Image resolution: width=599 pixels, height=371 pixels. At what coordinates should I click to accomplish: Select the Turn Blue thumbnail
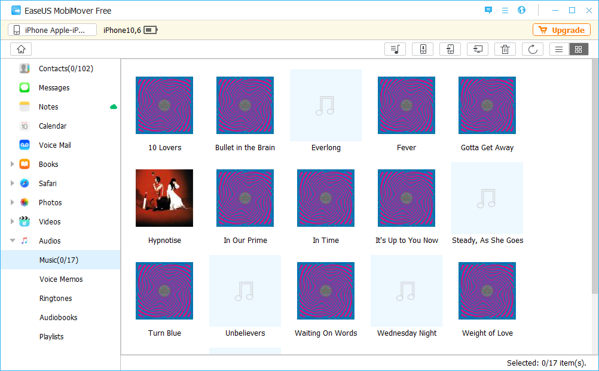pos(164,291)
